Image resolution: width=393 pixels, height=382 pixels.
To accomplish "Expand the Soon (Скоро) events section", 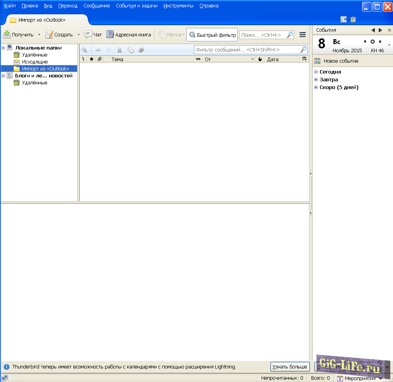I will coord(316,87).
